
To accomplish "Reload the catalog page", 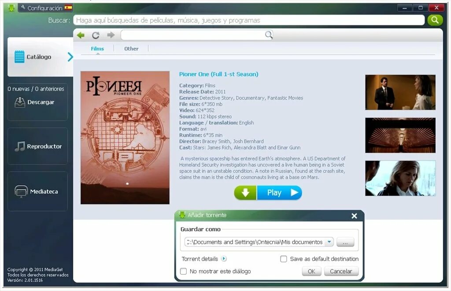I will click(x=96, y=35).
